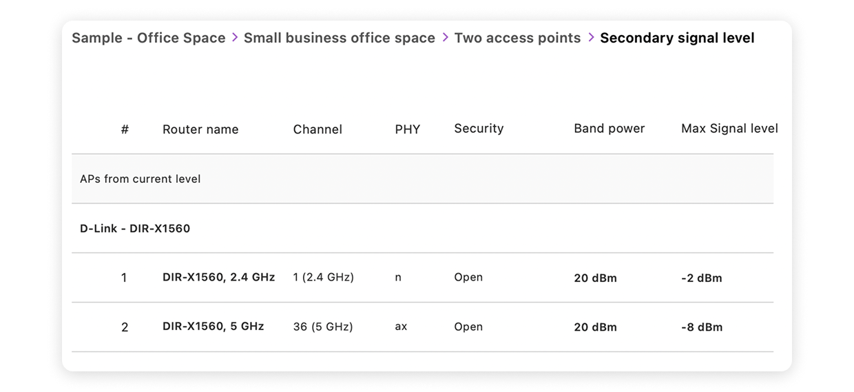Sort by the # column header
Screen dimensions: 854x392
point(125,129)
